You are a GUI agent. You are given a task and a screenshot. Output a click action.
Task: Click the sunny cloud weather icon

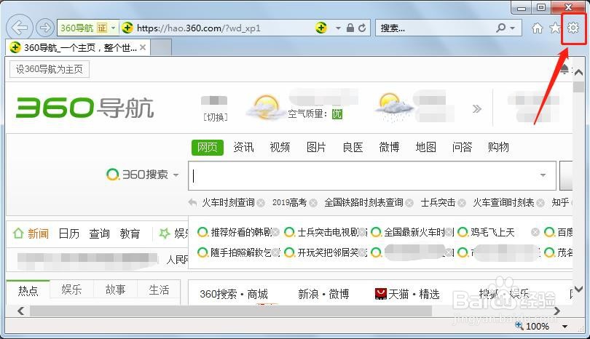click(x=266, y=107)
